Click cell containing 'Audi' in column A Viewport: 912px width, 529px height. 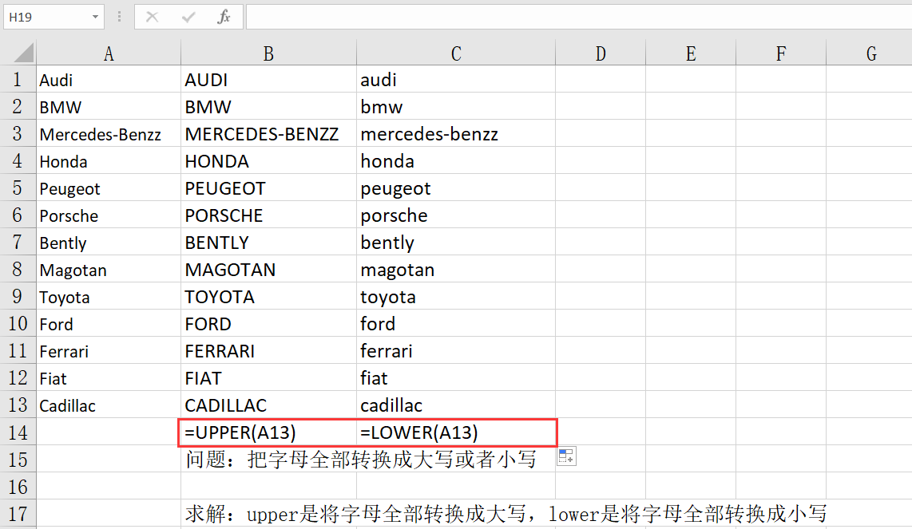[108, 79]
